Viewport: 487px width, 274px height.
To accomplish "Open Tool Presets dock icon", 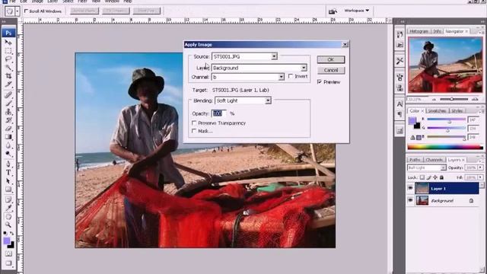I will coord(399,61).
